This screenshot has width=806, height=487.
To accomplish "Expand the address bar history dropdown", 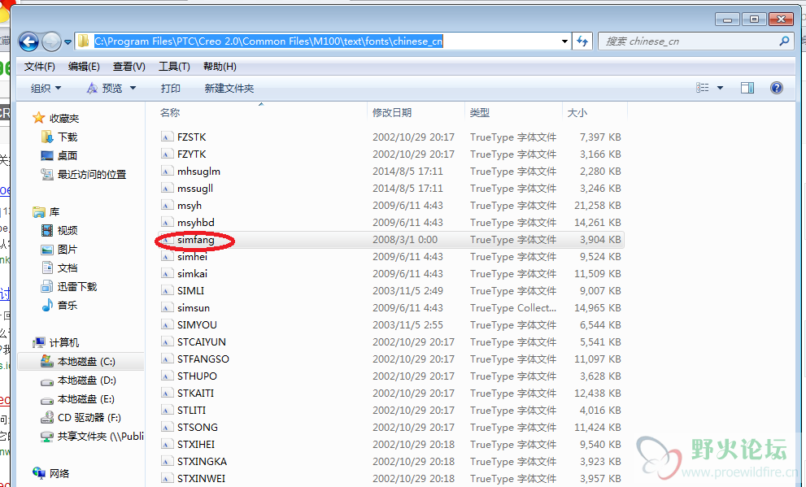I will [564, 41].
